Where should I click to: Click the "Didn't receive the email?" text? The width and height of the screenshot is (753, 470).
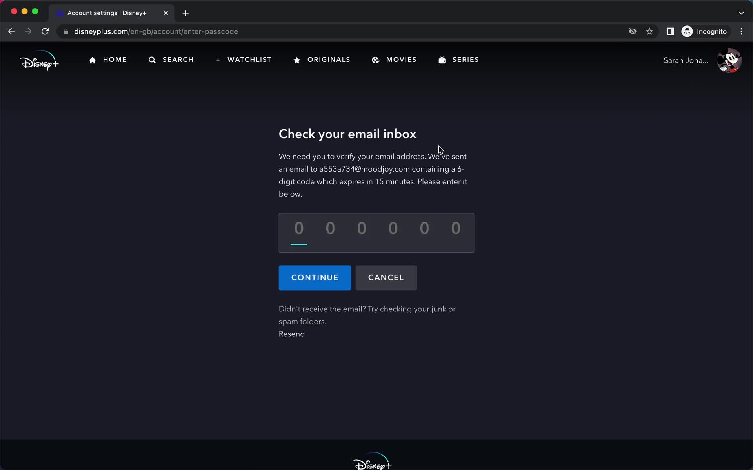coord(322,309)
